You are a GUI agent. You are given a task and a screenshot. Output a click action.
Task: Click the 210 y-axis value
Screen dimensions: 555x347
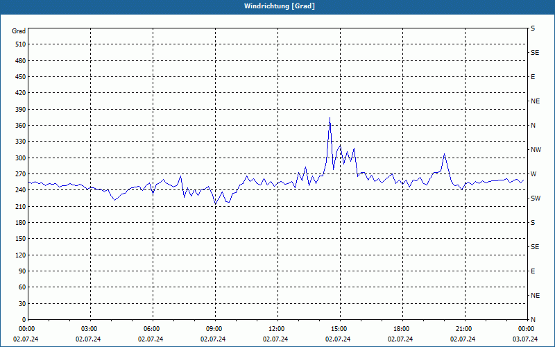[x=21, y=206]
